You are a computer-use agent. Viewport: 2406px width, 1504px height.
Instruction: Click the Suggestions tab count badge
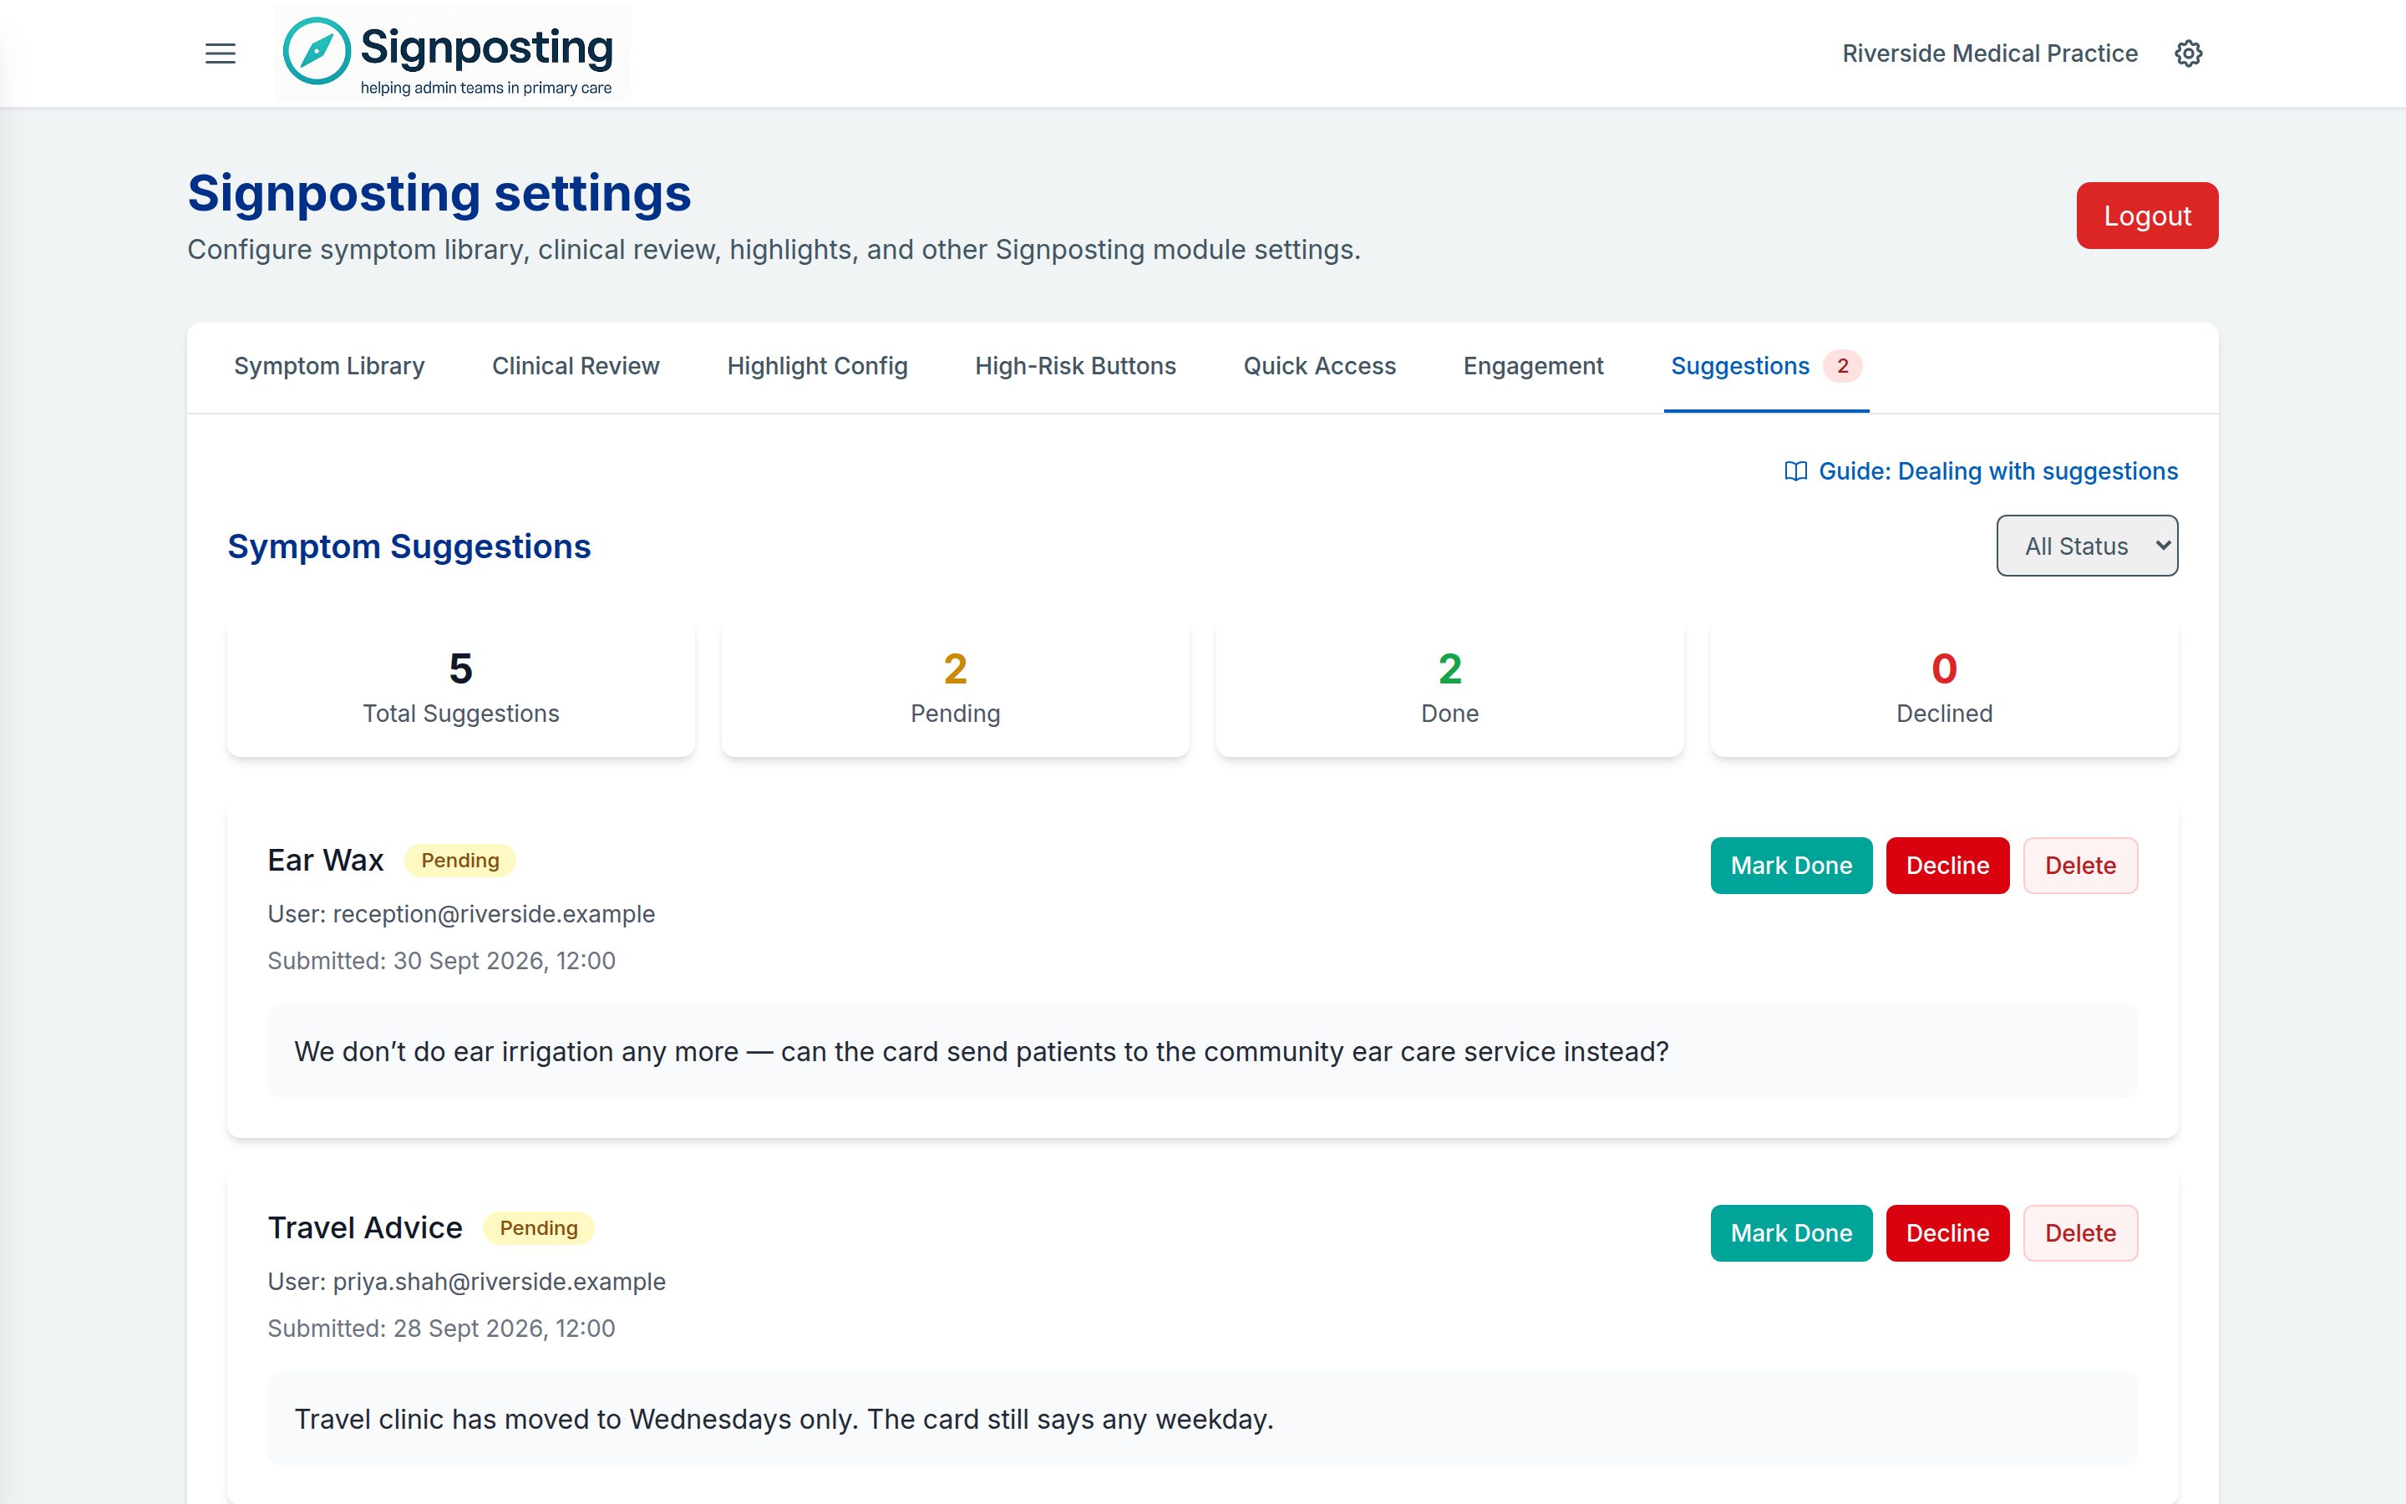point(1842,366)
